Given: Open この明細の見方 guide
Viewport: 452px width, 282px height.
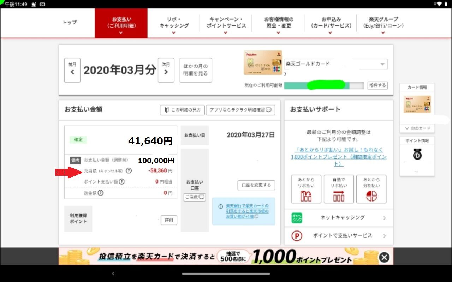Looking at the screenshot, I should [x=182, y=110].
